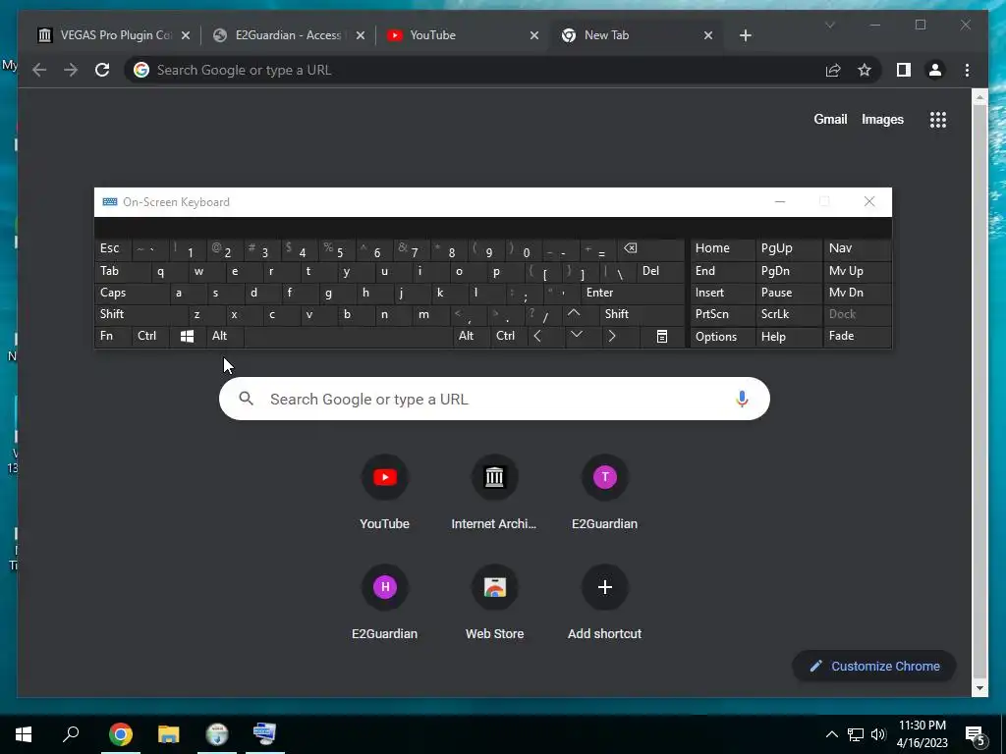
Task: Click the Google search box on page
Action: pyautogui.click(x=494, y=399)
